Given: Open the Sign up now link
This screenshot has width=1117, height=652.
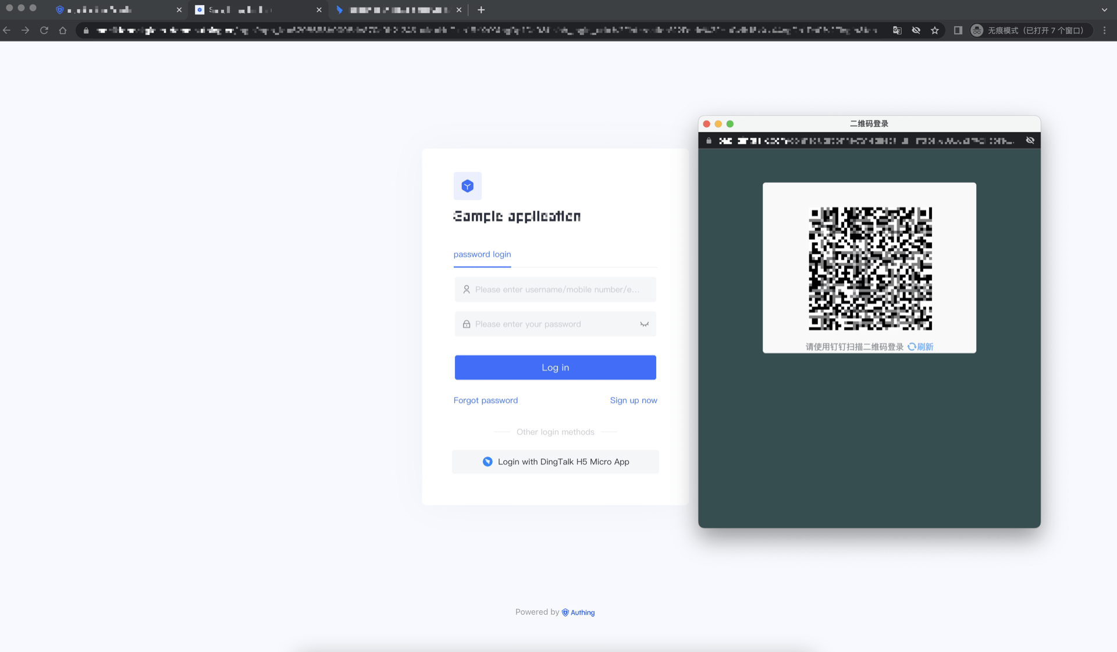Looking at the screenshot, I should pos(634,400).
